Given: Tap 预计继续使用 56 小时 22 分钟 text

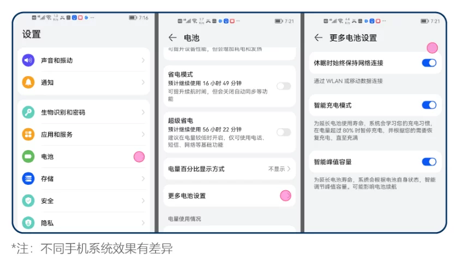Looking at the screenshot, I should [205, 129].
